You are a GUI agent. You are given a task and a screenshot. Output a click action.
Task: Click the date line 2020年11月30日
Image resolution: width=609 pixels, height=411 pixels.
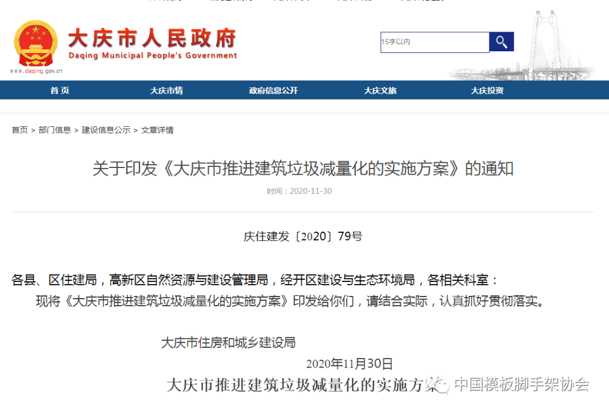[349, 364]
